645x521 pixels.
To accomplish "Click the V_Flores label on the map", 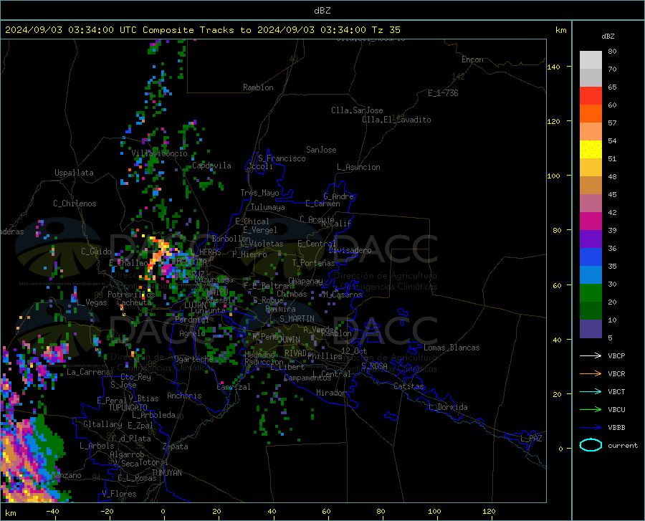I will (x=119, y=494).
